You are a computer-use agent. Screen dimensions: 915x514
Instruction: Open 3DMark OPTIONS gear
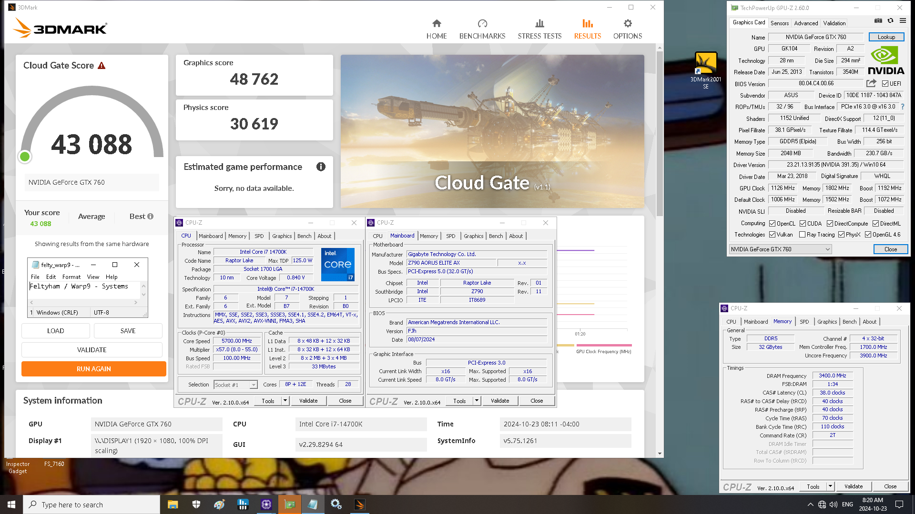(628, 29)
